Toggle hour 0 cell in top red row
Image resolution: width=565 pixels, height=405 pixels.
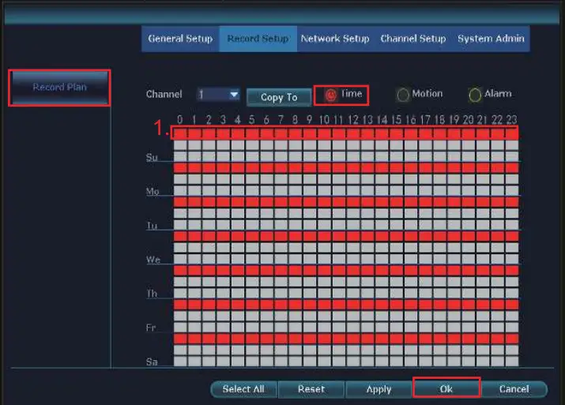coord(180,134)
